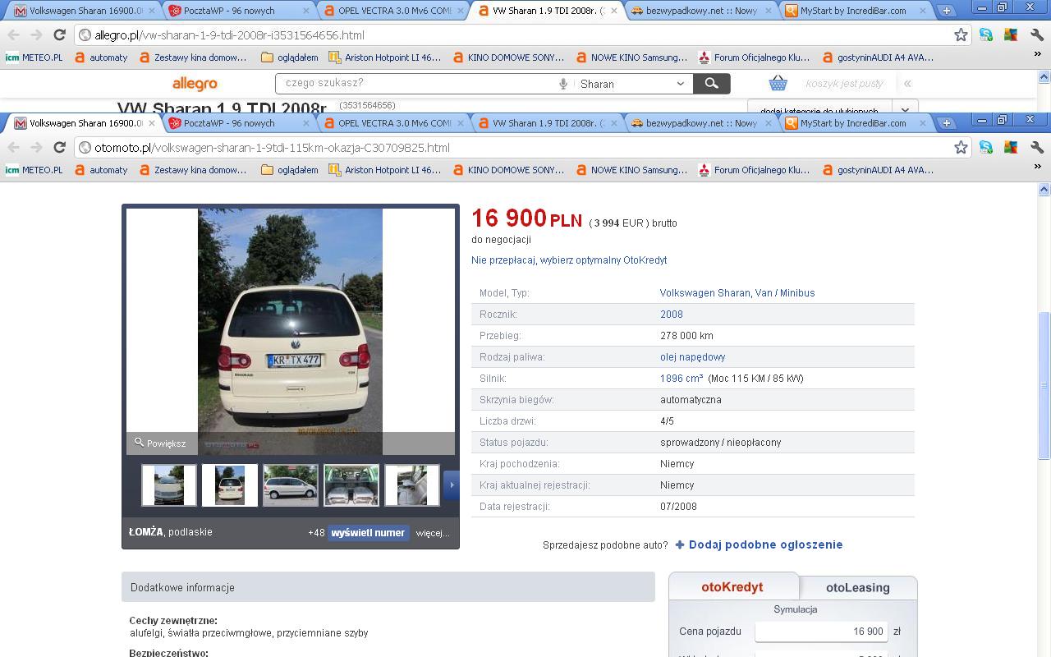Select the first car photo thumbnail

click(x=169, y=485)
